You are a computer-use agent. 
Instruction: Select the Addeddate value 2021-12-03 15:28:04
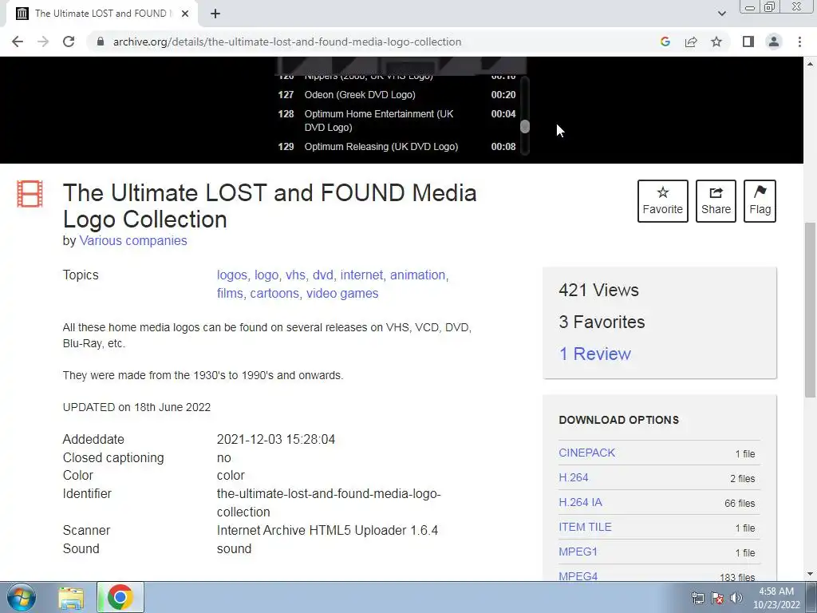(x=275, y=440)
